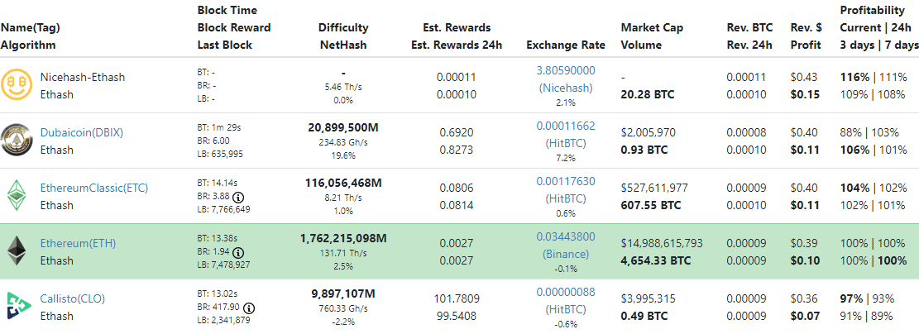Click the Binance rate 0.03443800 for Ethereum

coord(566,236)
